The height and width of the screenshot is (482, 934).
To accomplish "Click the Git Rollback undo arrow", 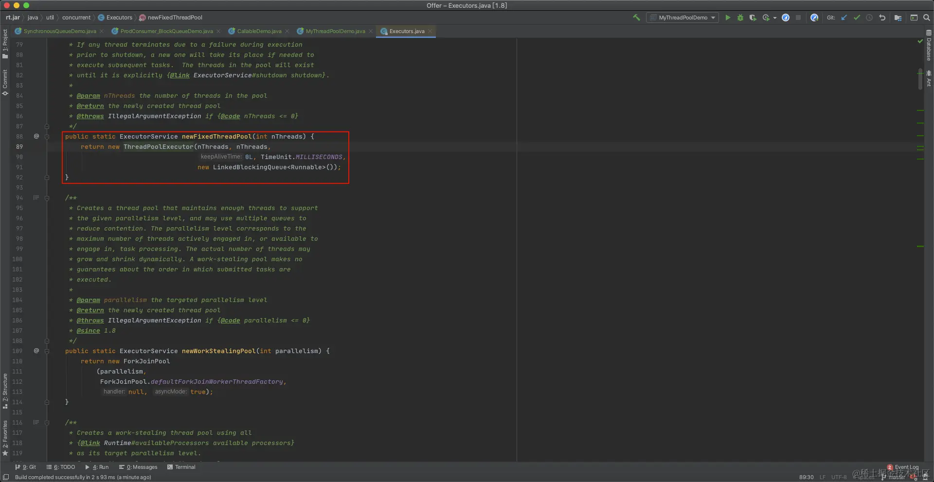I will point(882,18).
